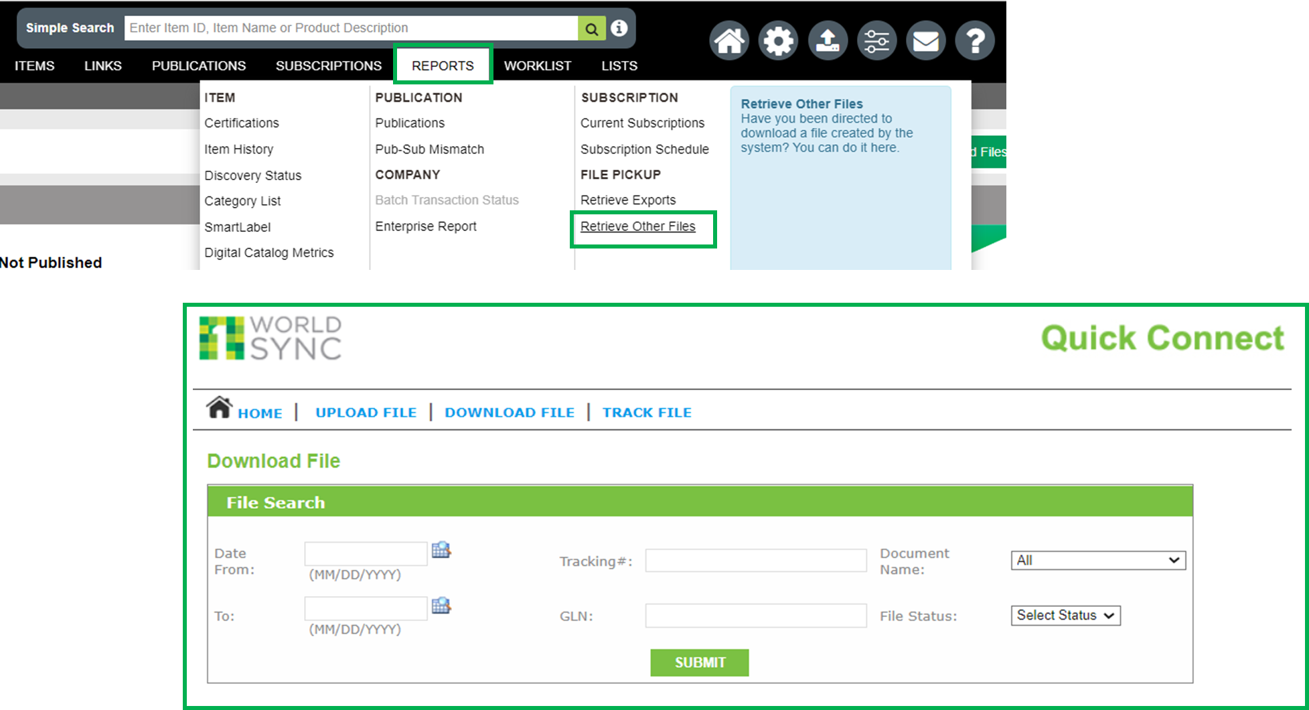Screen dimensions: 1309x710
Task: Expand the REPORTS menu
Action: 443,65
